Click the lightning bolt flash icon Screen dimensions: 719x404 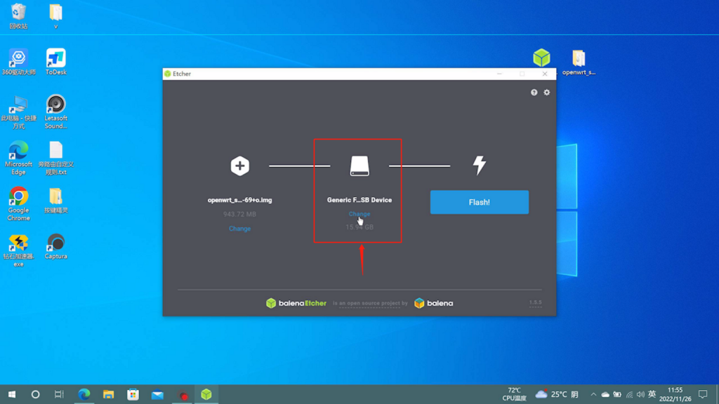(479, 166)
